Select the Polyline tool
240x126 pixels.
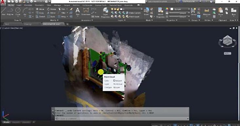coord(10,11)
